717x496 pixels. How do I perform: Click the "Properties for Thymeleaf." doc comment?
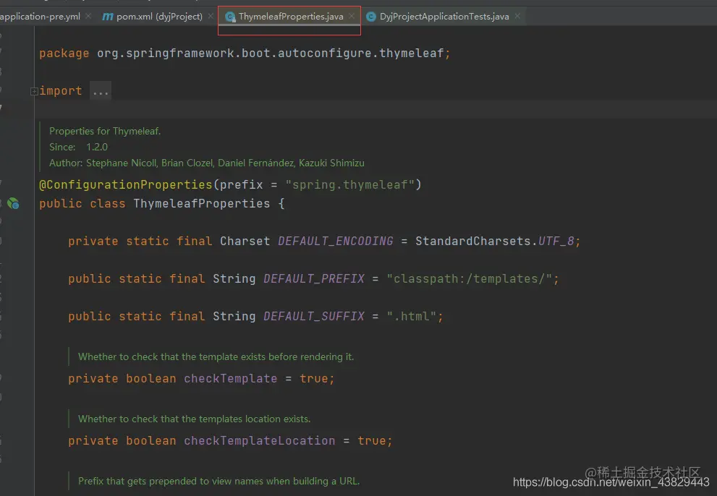tap(105, 131)
